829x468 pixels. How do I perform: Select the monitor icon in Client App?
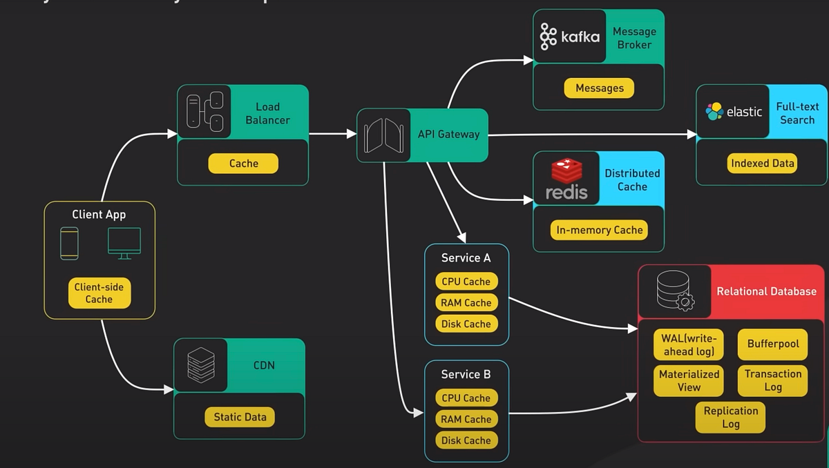point(124,241)
